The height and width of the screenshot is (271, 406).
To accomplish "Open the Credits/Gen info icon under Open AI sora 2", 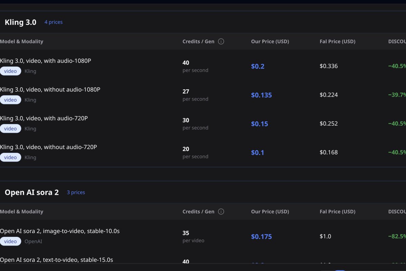I will pos(221,211).
